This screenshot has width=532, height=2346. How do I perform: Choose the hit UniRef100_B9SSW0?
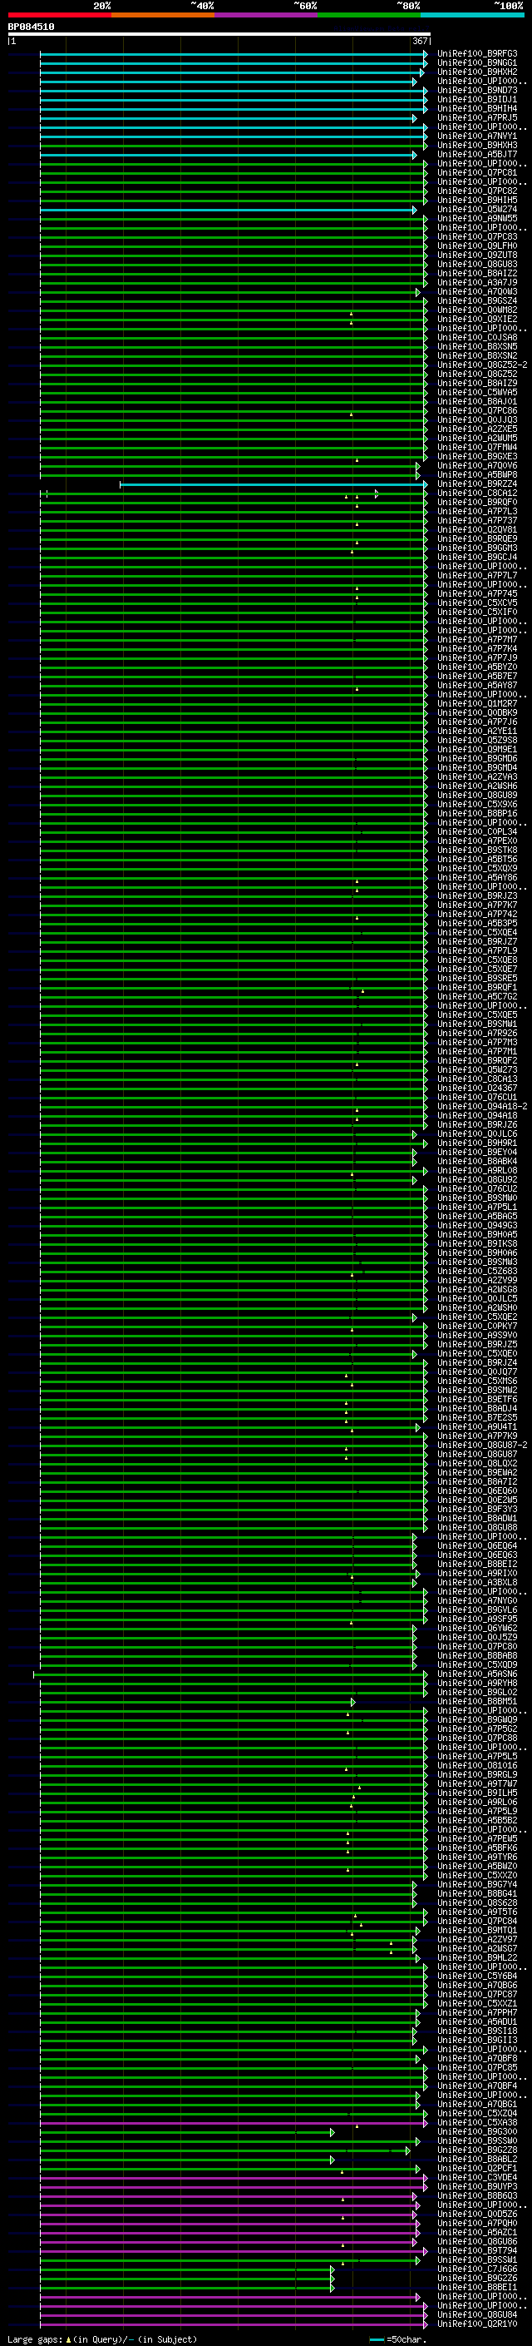pyautogui.click(x=477, y=2140)
